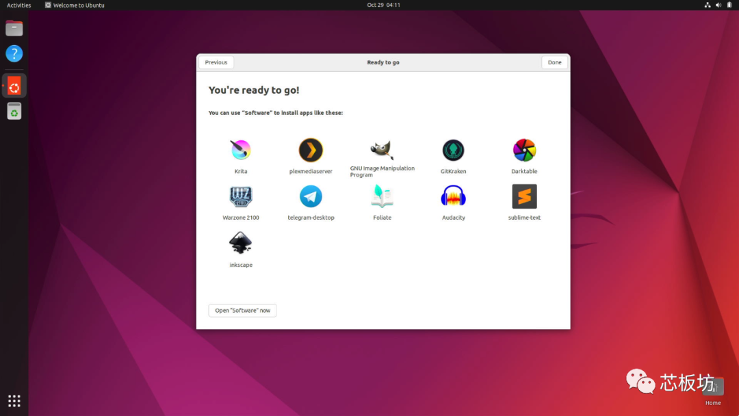Pick the sublime-text icon
739x416 pixels.
point(524,196)
